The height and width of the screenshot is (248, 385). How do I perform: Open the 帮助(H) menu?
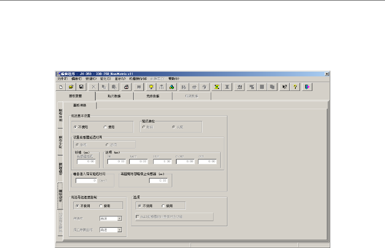point(173,79)
